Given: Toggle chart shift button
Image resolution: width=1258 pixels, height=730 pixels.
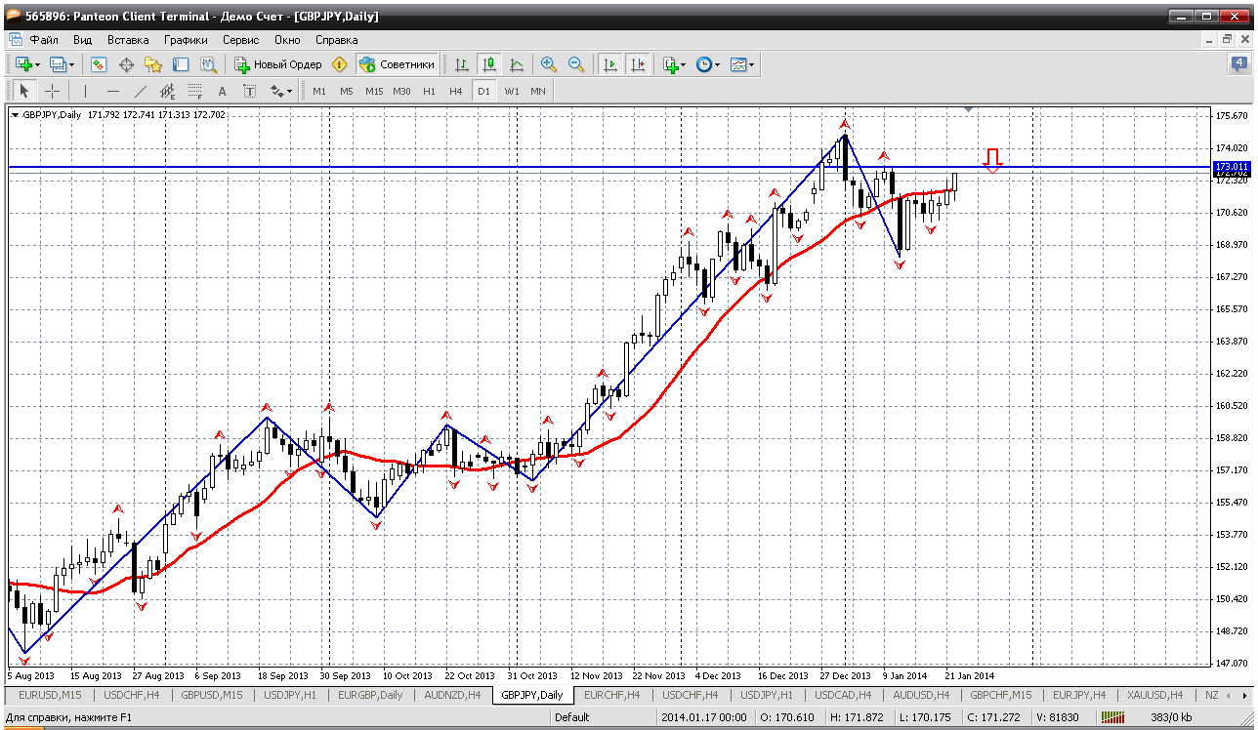Looking at the screenshot, I should point(638,64).
